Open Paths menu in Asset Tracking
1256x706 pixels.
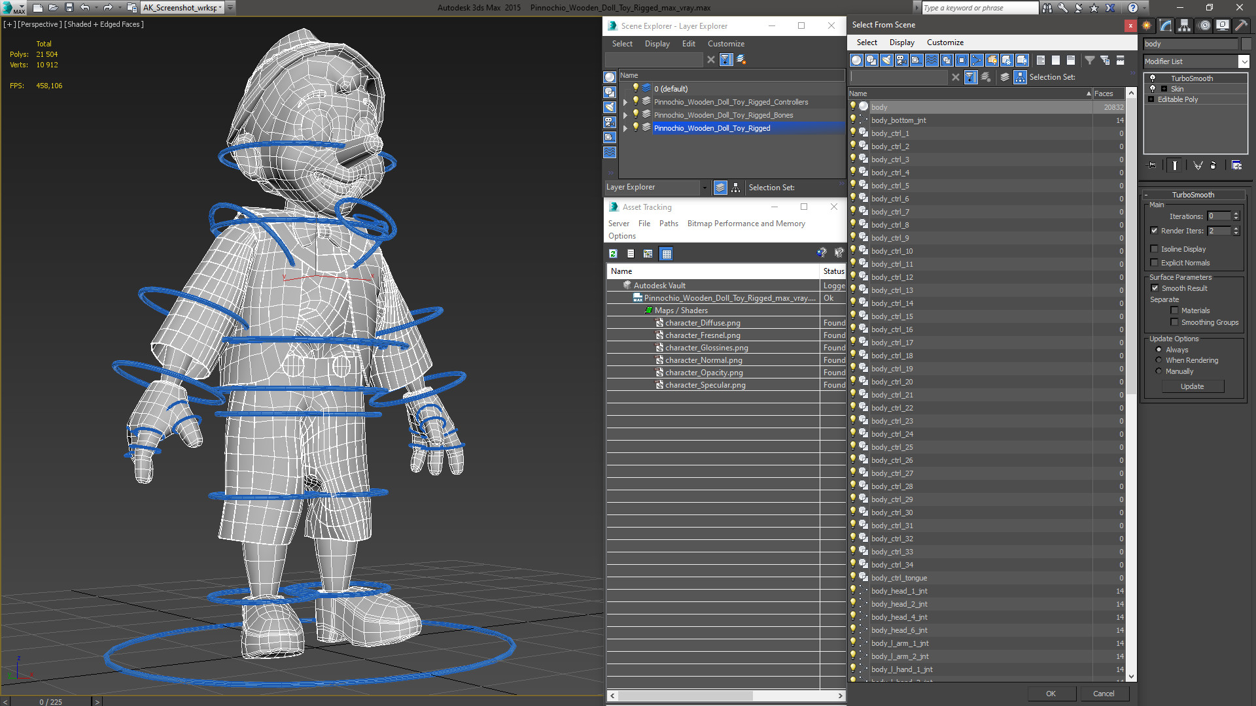click(x=669, y=224)
